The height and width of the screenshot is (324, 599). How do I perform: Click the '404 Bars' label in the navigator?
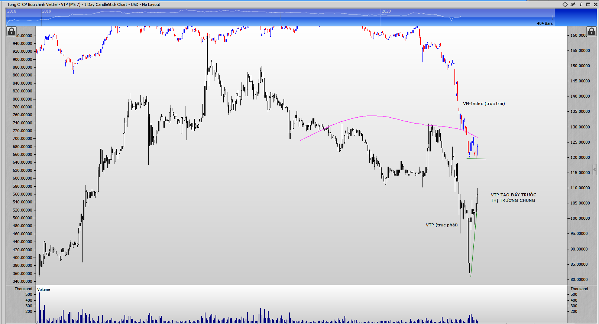click(544, 23)
